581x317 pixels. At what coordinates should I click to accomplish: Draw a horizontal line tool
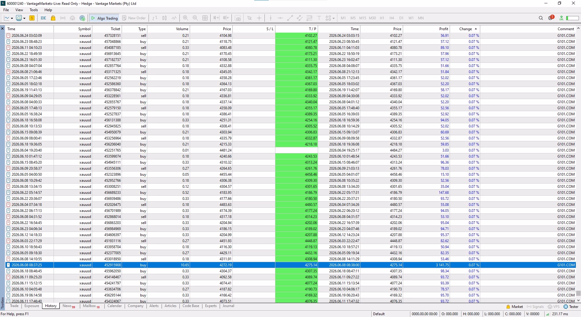(280, 18)
